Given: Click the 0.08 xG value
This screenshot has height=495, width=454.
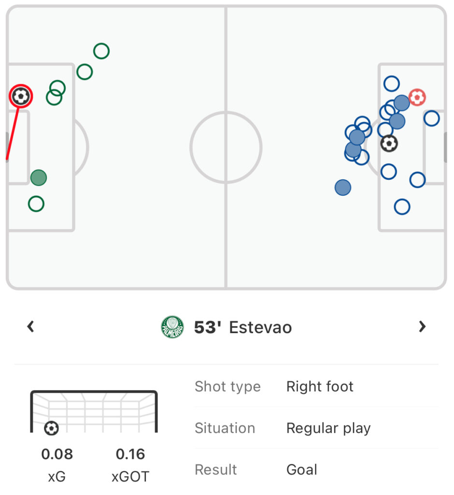Looking at the screenshot, I should click(x=57, y=454).
